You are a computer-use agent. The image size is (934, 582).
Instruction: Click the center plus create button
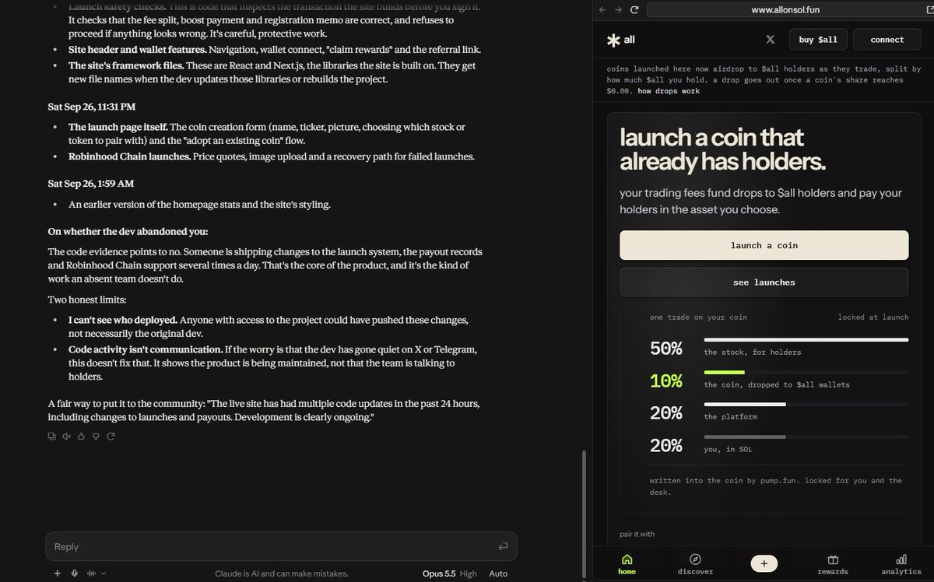coord(764,563)
